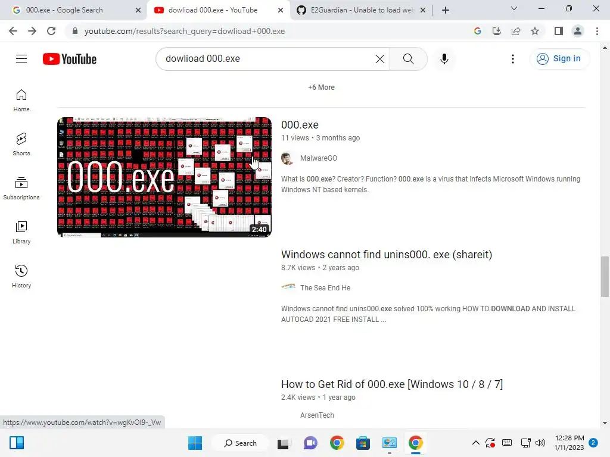Visit the ArsenTech channel
Viewport: 610px width, 457px height.
[x=317, y=415]
